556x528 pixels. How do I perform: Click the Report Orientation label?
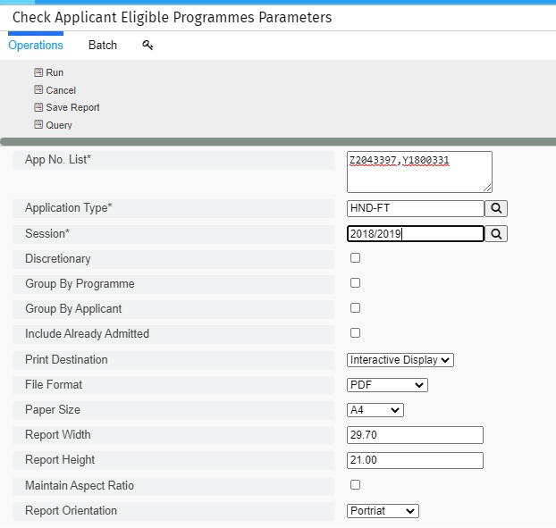71,511
